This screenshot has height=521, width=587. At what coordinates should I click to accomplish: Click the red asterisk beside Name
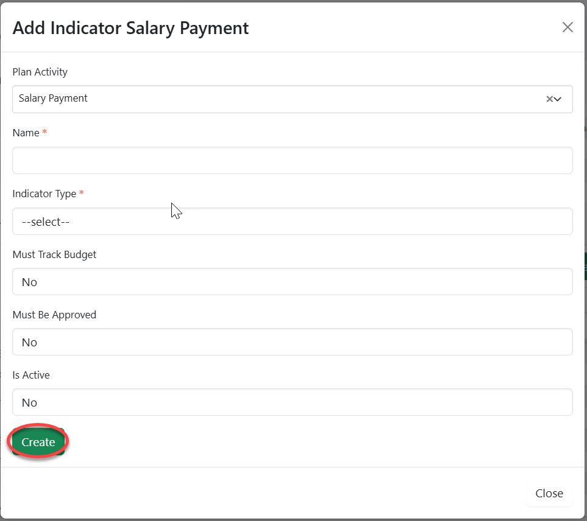44,132
